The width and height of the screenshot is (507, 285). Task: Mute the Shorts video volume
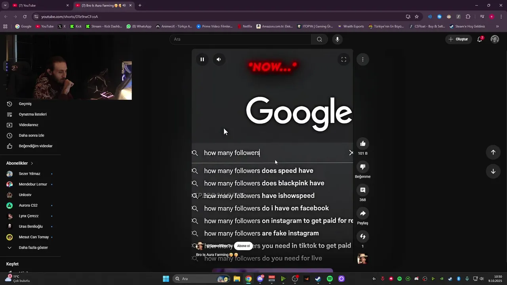(219, 59)
